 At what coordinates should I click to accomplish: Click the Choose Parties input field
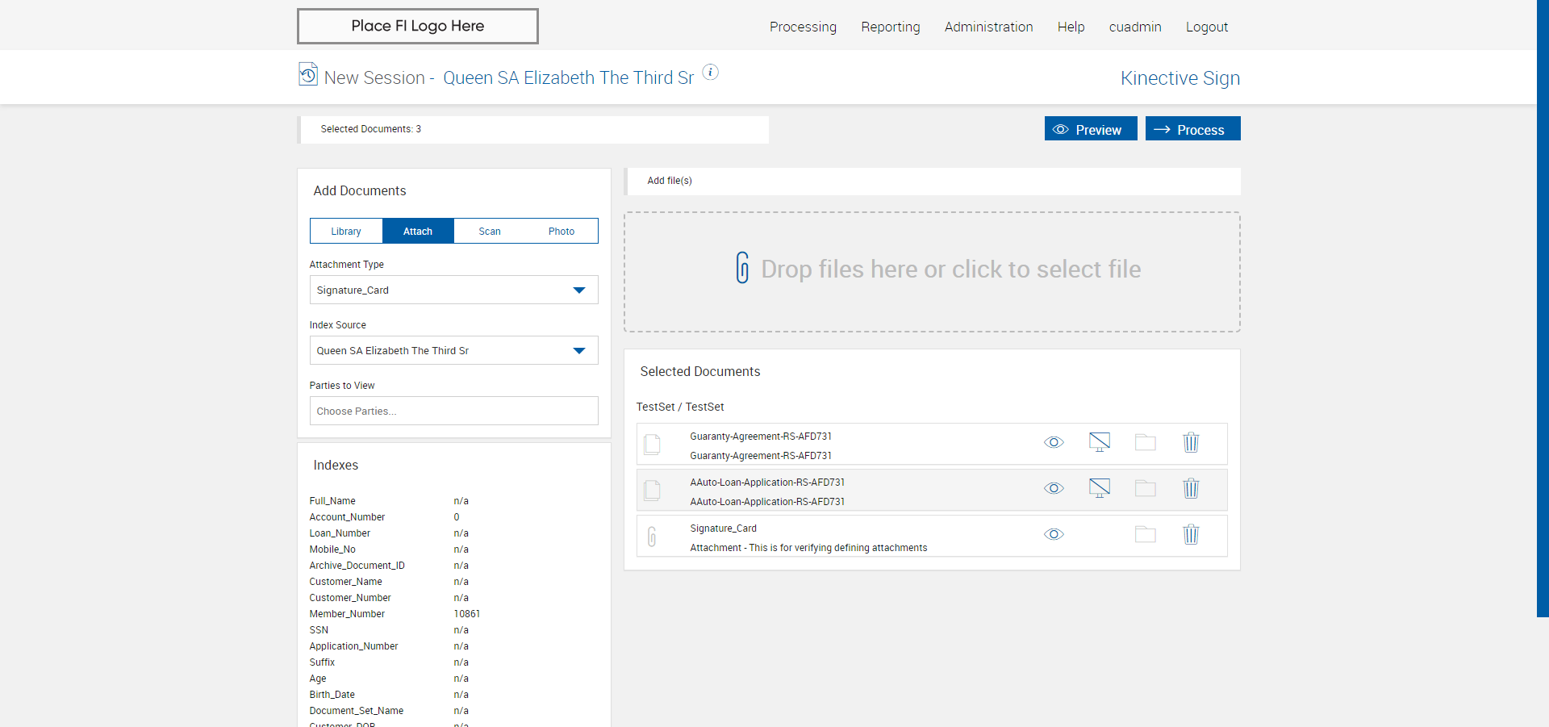click(x=453, y=411)
